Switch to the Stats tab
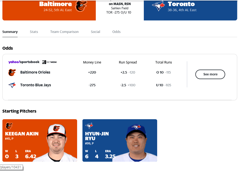 point(34,32)
